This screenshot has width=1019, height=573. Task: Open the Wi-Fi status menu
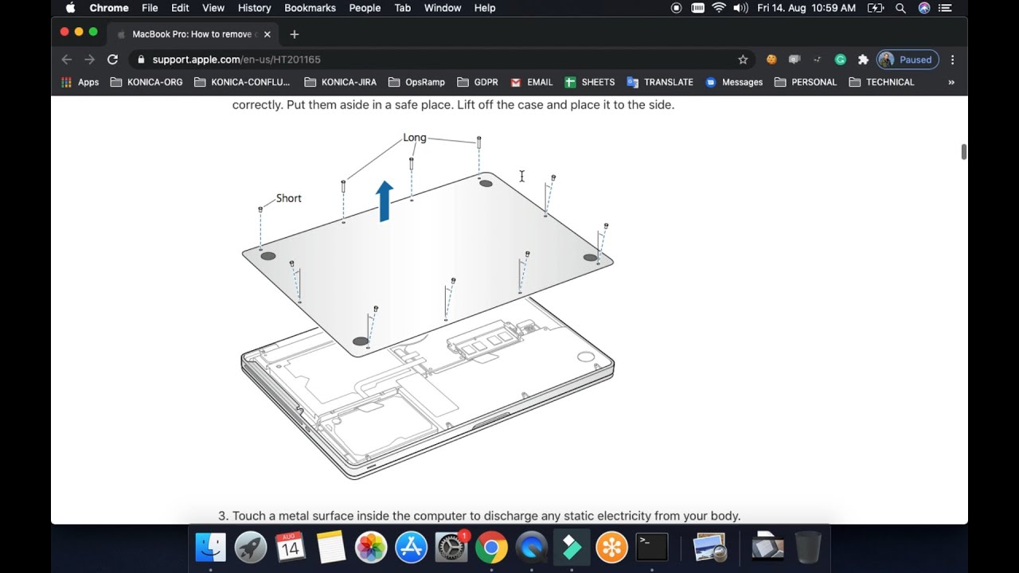click(x=719, y=8)
